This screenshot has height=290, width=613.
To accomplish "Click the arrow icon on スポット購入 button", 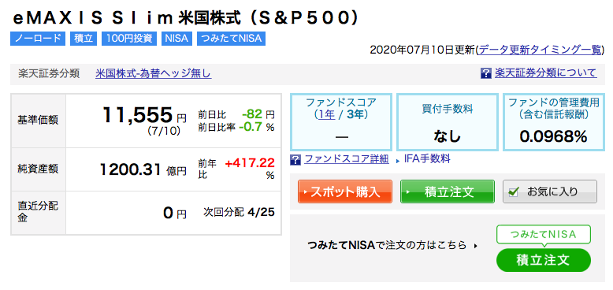I will click(x=307, y=192).
